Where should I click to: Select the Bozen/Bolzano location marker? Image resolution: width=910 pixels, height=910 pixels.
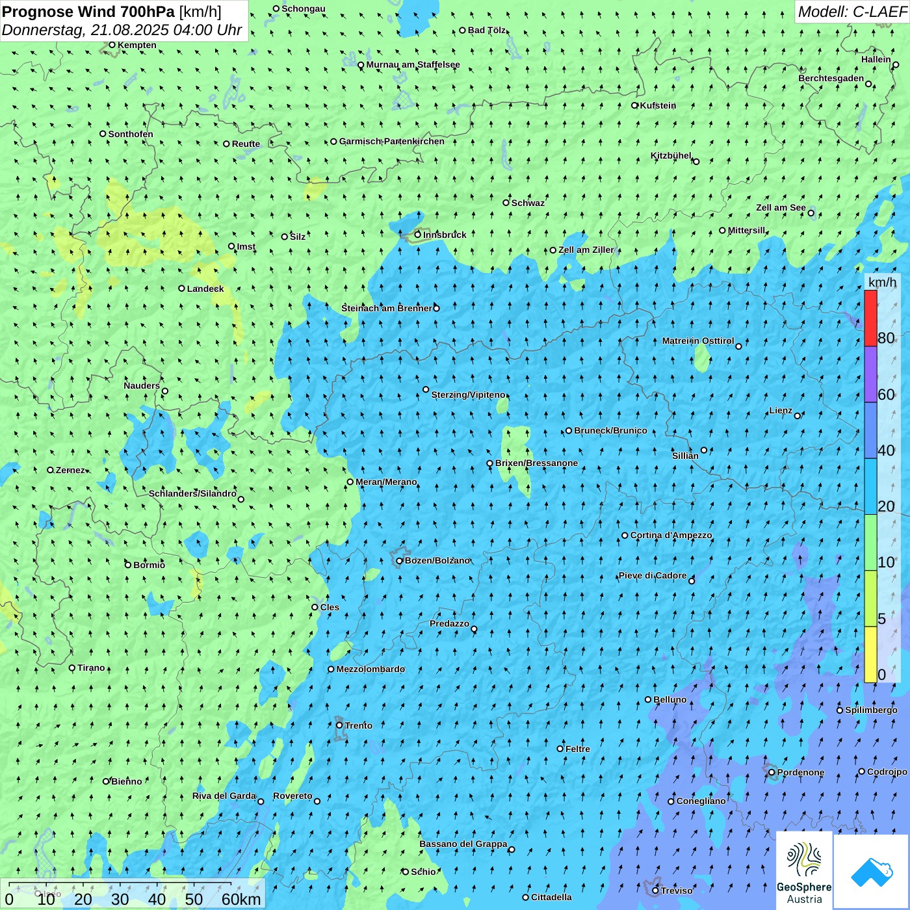[x=400, y=561]
